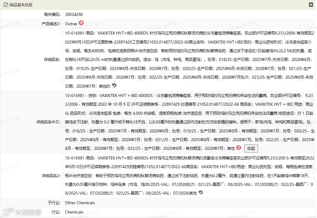Image resolution: width=317 pixels, height=218 pixels.
Task: Click the revert icon after 详细品名 text
Action: [114, 86]
